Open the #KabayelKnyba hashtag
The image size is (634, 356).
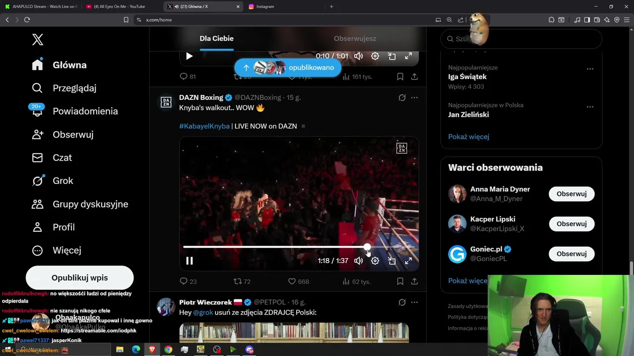click(204, 126)
